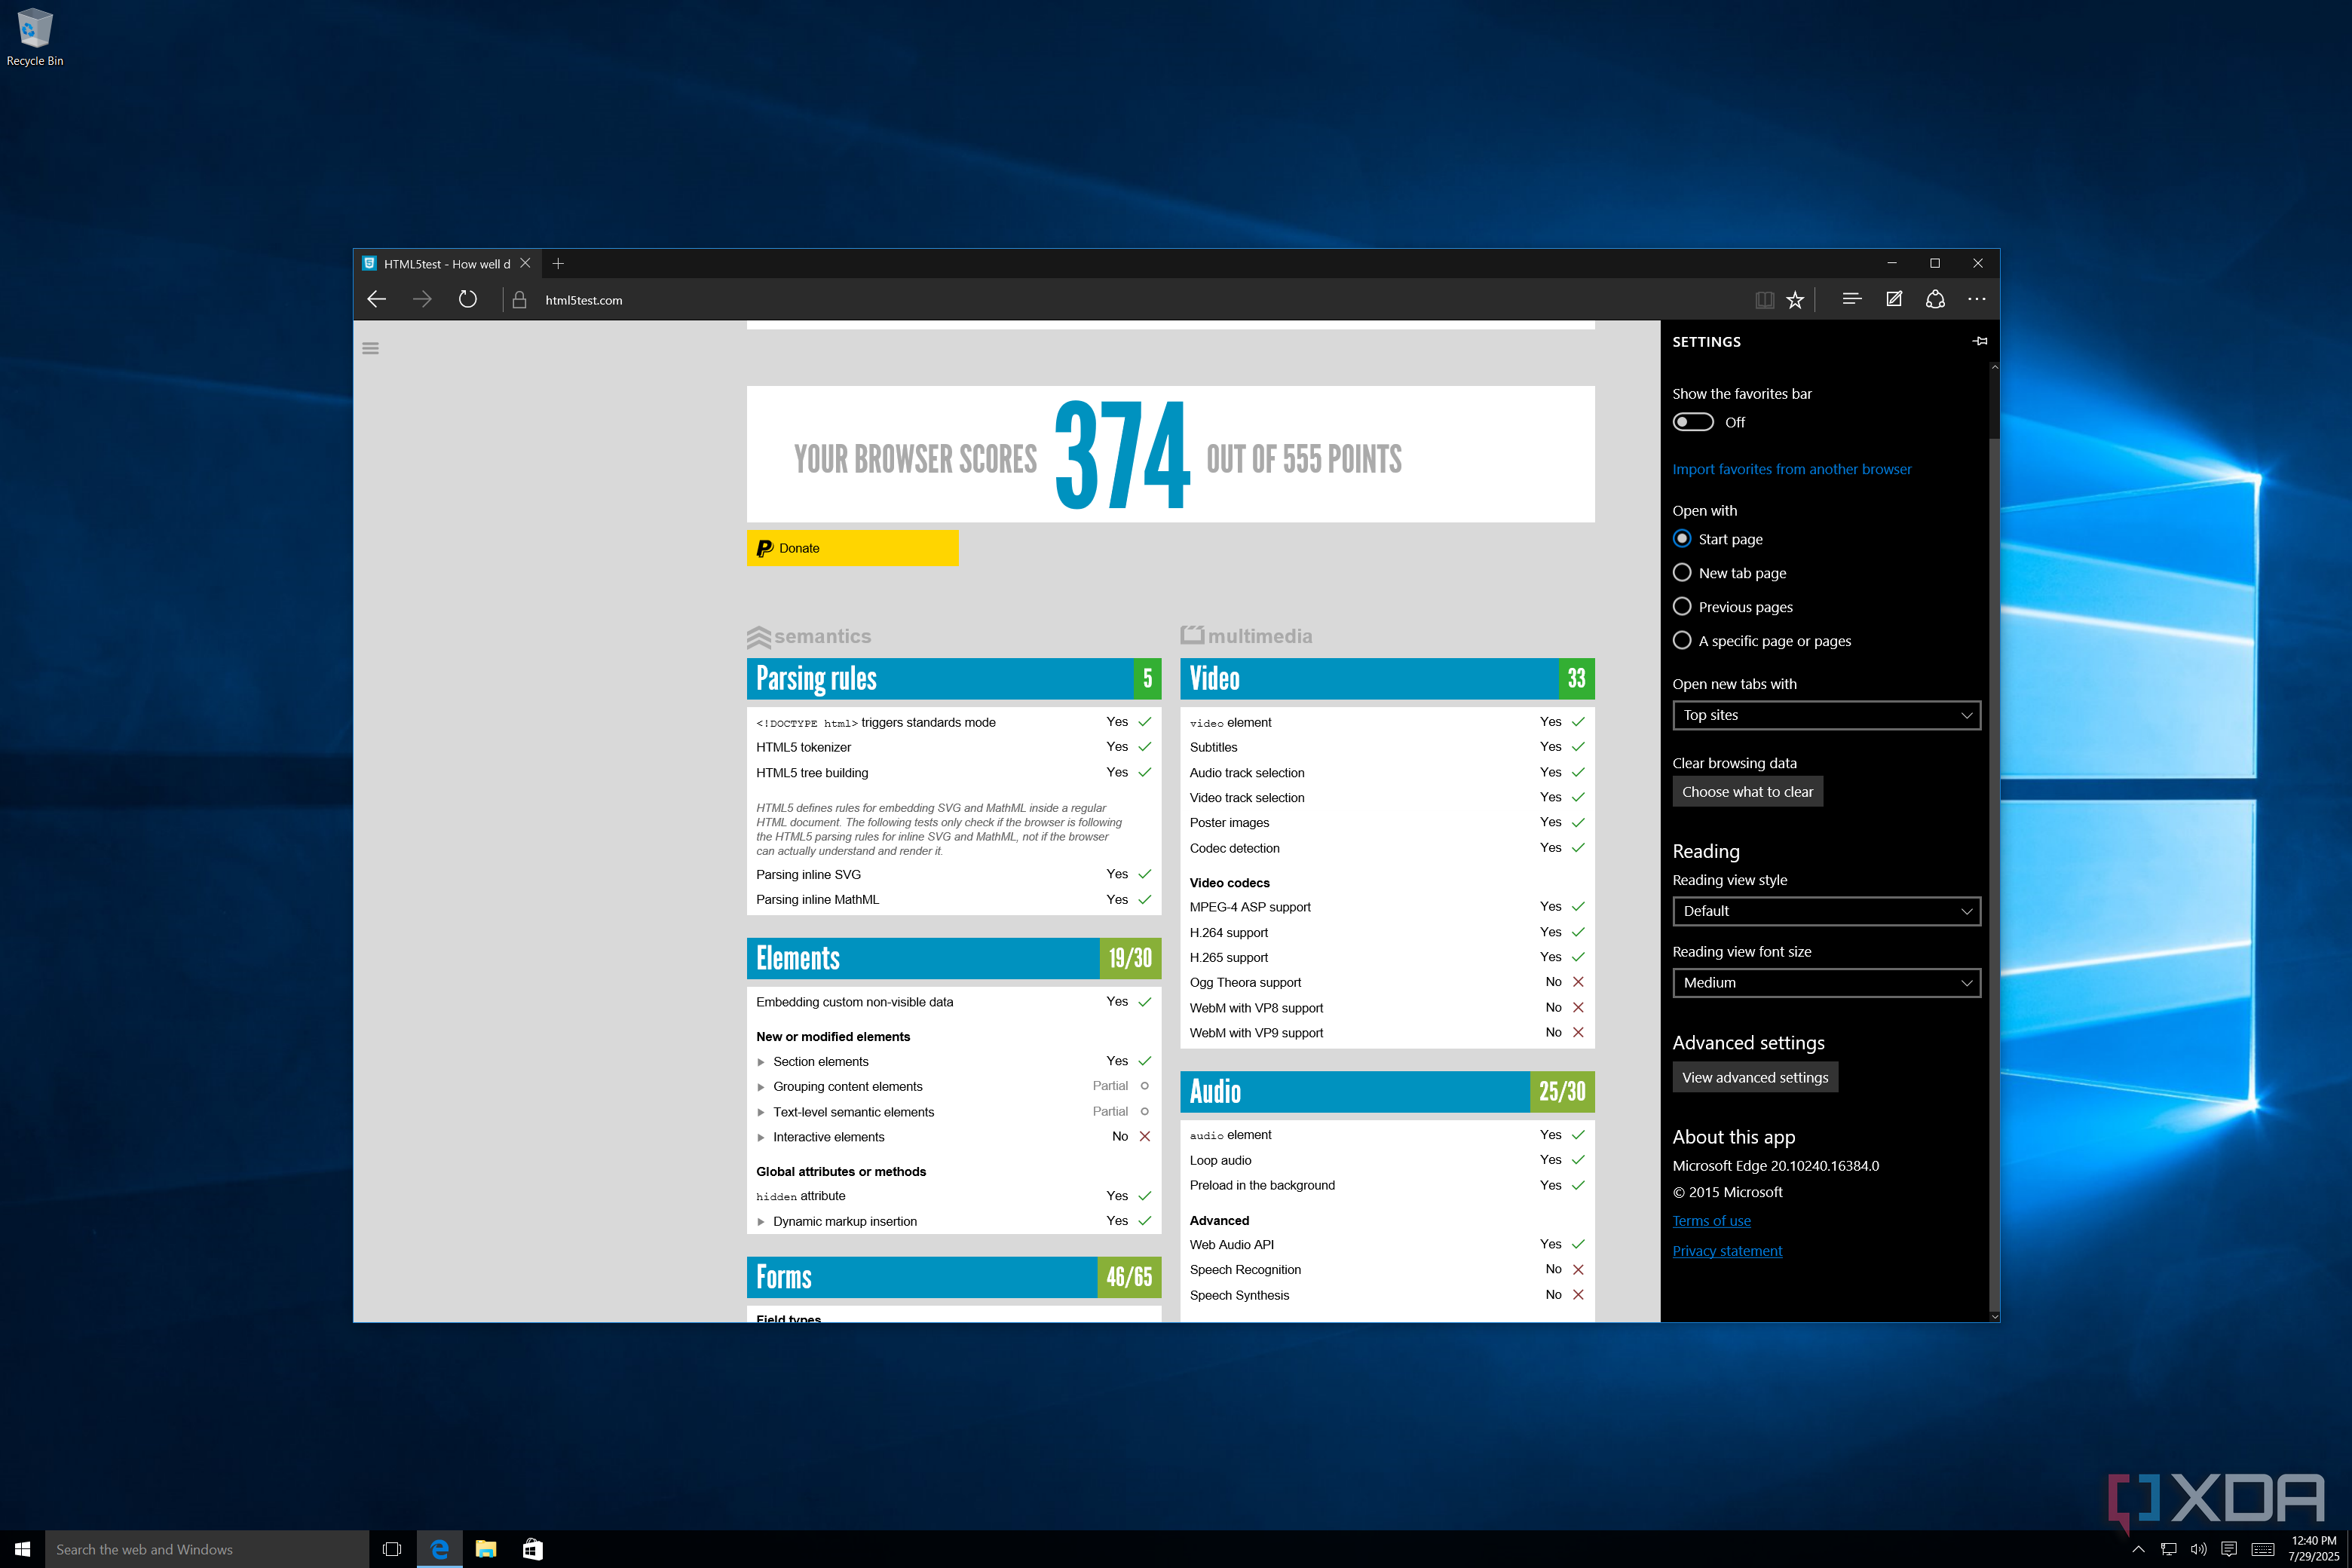Click View advanced settings button
Screen dimensions: 2352x1568
pyautogui.click(x=1755, y=1077)
